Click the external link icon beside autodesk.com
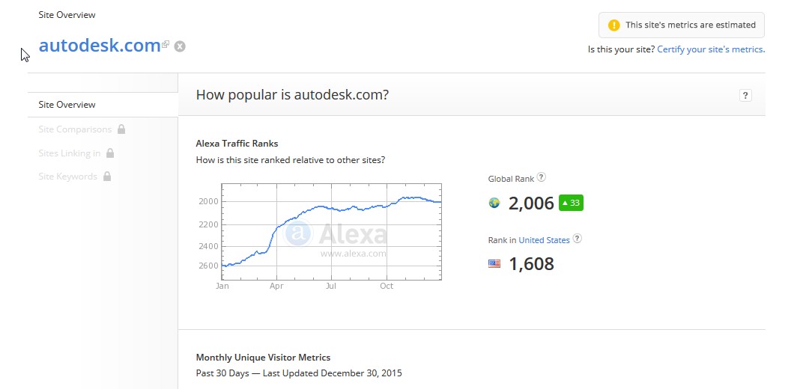The height and width of the screenshot is (389, 809). coord(166,44)
